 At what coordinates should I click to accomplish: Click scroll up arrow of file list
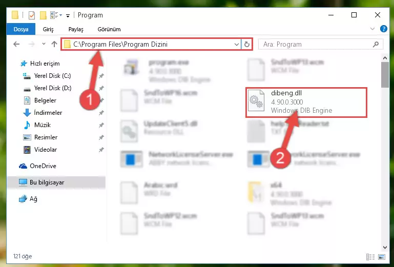(x=385, y=58)
